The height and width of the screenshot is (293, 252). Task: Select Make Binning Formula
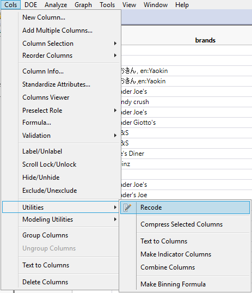coord(173,284)
